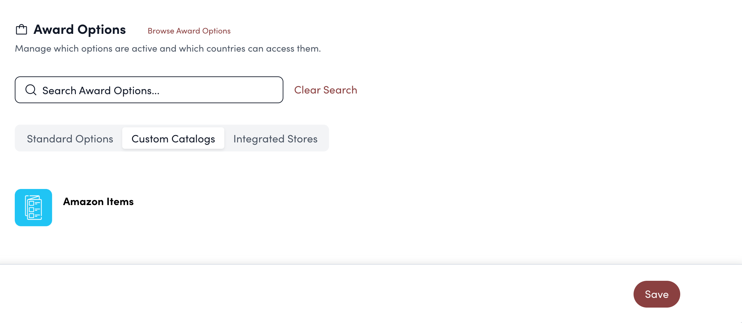Reset the search using Clear Search
Viewport: 742px width, 323px height.
pyautogui.click(x=325, y=90)
